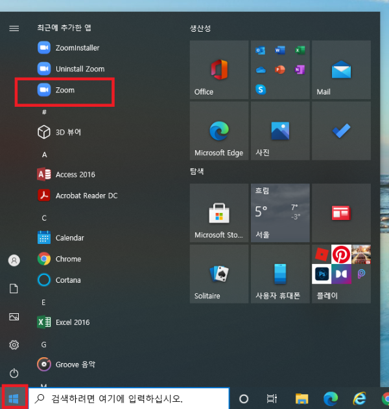
Task: Launch Chrome from the app list
Action: tap(59, 259)
